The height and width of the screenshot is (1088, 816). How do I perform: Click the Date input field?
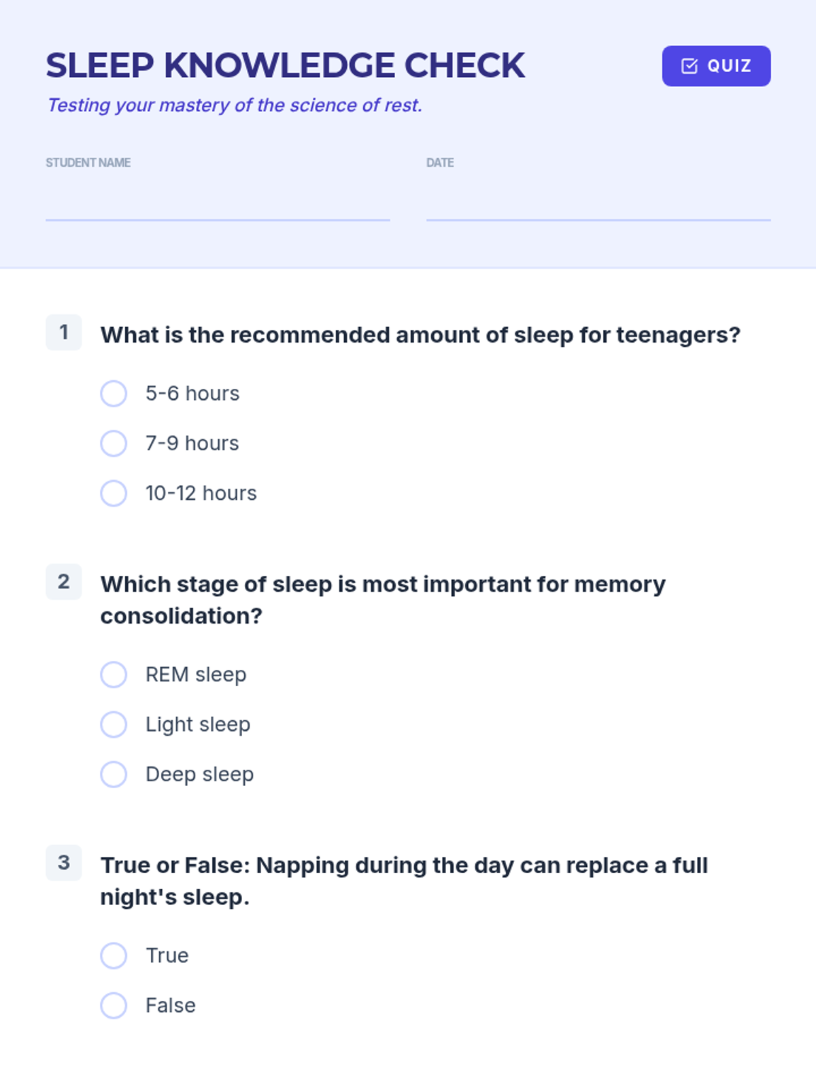598,204
